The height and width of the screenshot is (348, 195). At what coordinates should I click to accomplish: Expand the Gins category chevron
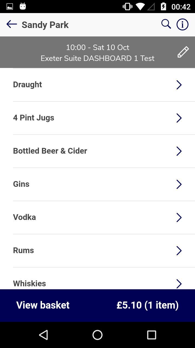tap(179, 184)
